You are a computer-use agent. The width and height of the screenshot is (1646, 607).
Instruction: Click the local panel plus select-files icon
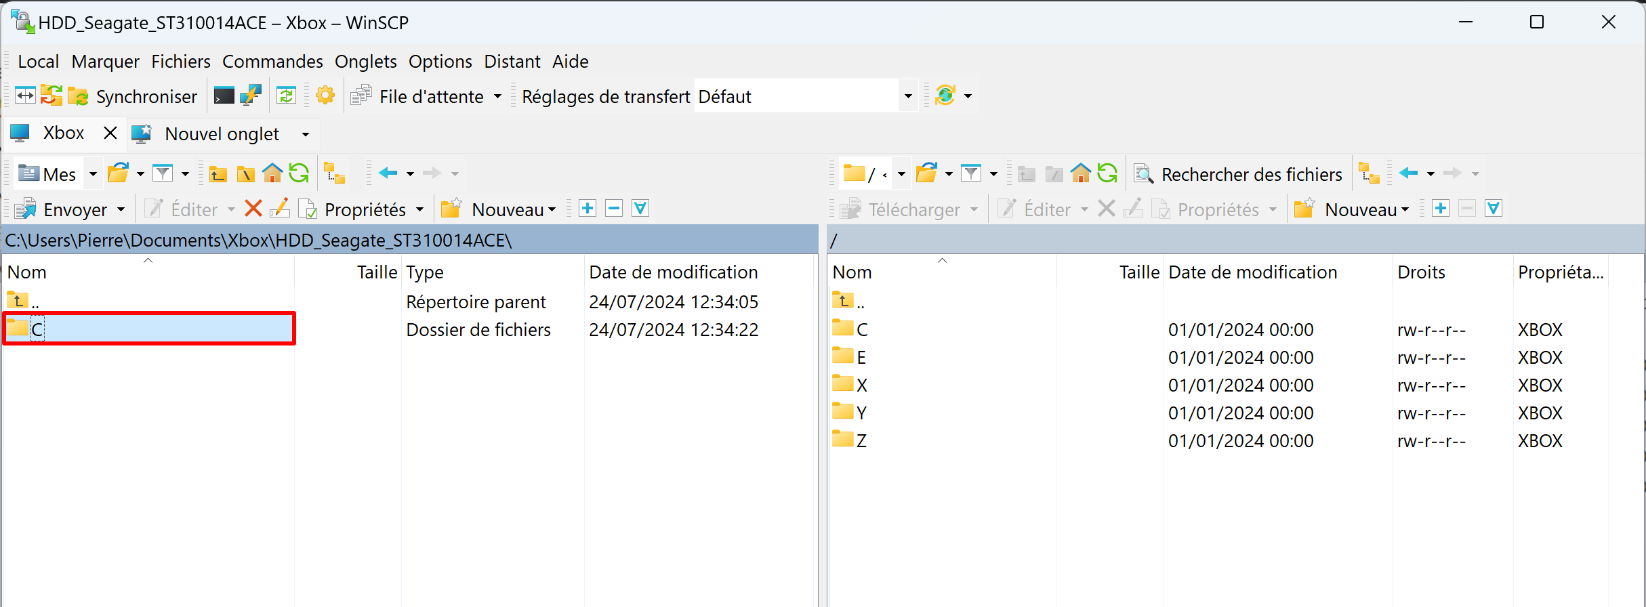point(588,209)
